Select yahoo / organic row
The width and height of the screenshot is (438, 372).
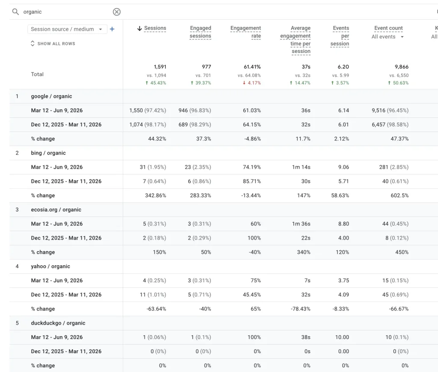pyautogui.click(x=50, y=267)
